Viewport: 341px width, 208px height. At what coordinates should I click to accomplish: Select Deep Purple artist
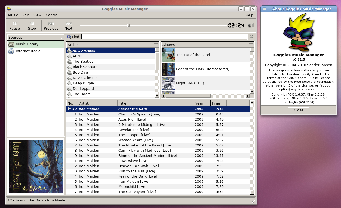(111, 83)
